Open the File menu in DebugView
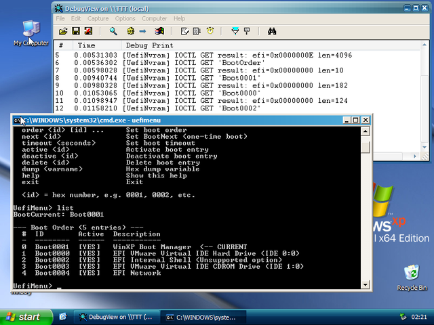The image size is (434, 325). 60,18
